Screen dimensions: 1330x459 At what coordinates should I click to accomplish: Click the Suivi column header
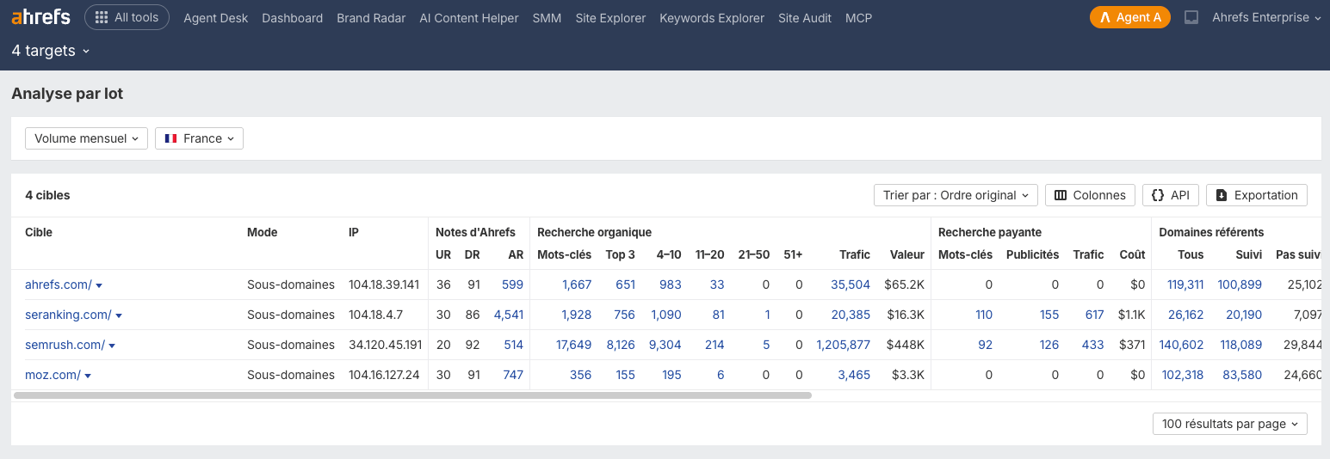pos(1249,254)
